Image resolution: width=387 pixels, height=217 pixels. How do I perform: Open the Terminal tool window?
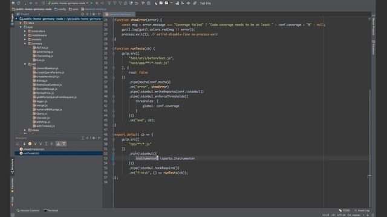pos(51,210)
